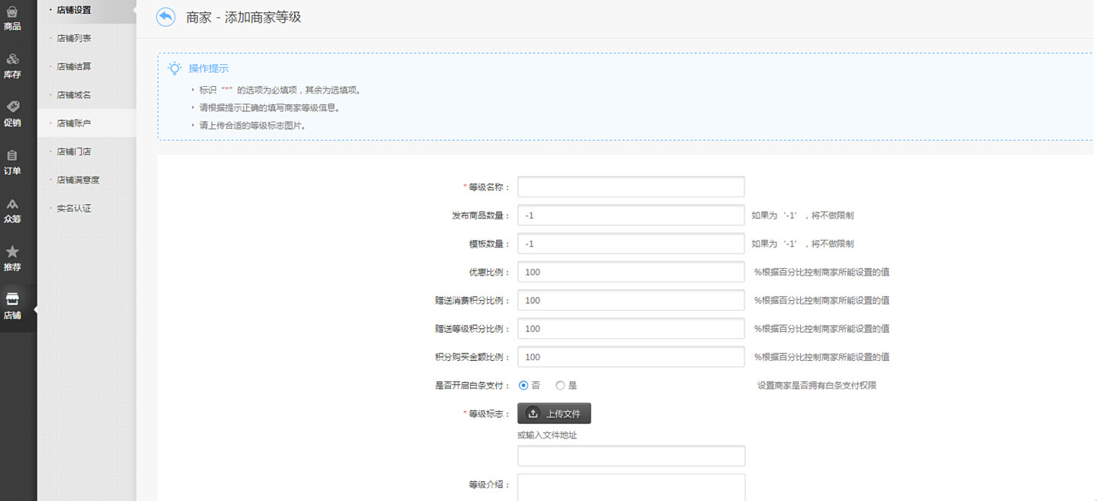Click the page title 商家 - 添加商家等级
This screenshot has width=1101, height=501.
pyautogui.click(x=244, y=18)
